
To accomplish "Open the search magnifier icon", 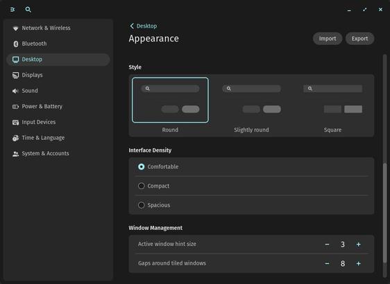I will click(x=28, y=10).
